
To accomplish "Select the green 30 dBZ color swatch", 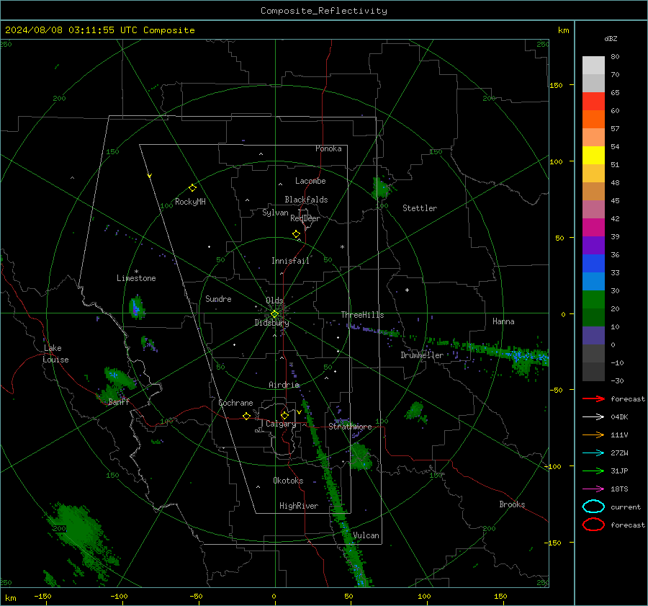I will [x=593, y=300].
